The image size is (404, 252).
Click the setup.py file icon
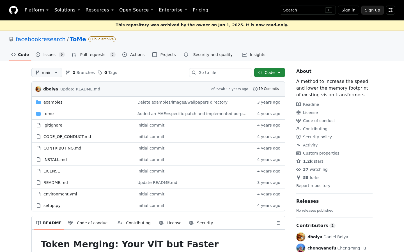click(x=38, y=206)
